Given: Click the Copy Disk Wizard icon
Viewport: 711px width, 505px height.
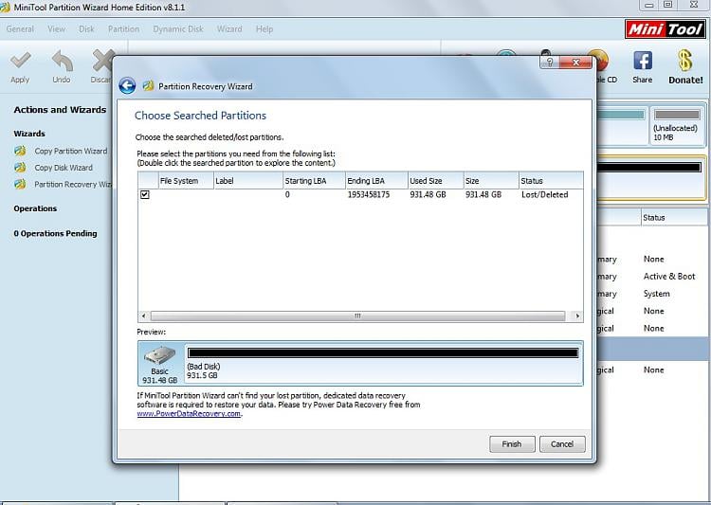Looking at the screenshot, I should coord(20,168).
